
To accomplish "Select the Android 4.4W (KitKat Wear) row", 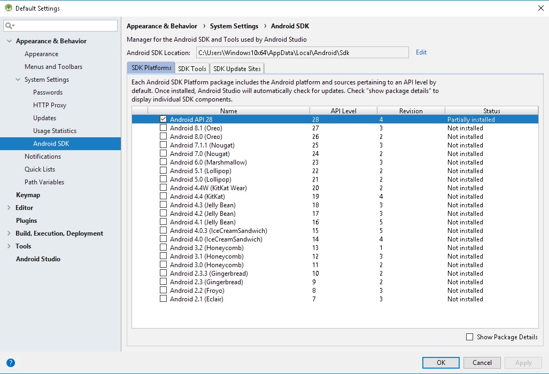I will (x=335, y=188).
